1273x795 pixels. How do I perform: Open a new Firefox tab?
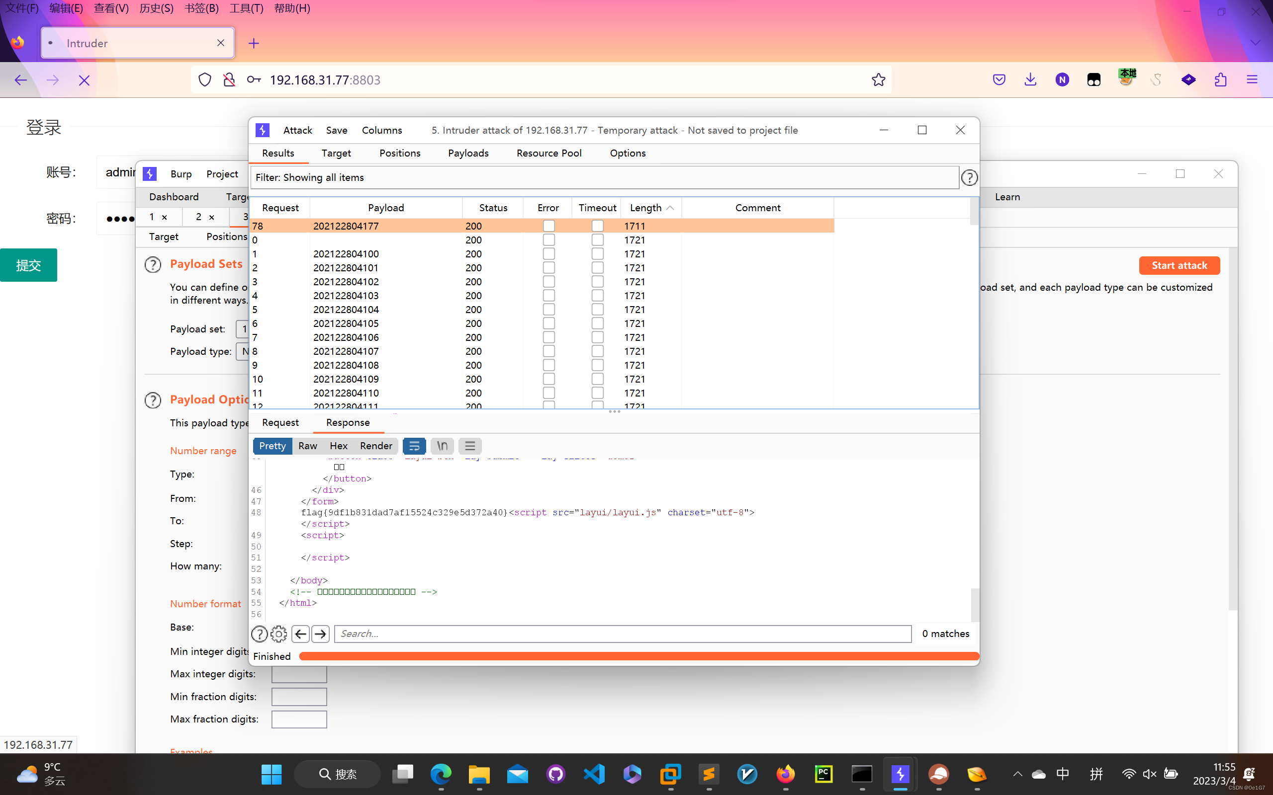pos(254,43)
